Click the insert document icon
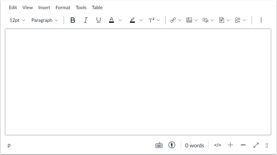This screenshot has height=155, width=277. click(222, 20)
